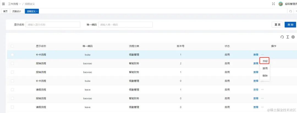Choose 发起 from the dropdown menu
The width and height of the screenshot is (297, 113).
[265, 61]
